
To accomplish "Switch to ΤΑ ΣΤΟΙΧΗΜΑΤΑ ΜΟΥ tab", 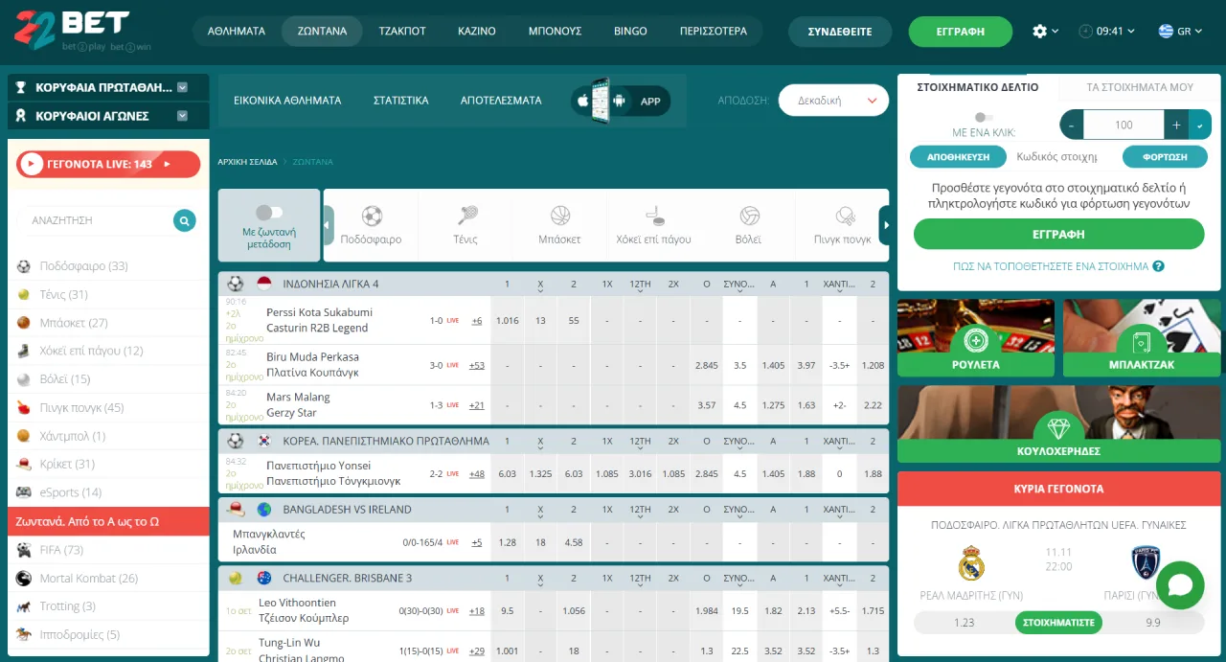I will (x=1139, y=87).
